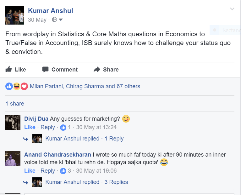The width and height of the screenshot is (241, 195).
Task: Like Anand Chandrasekharan's comment
Action: pos(30,171)
